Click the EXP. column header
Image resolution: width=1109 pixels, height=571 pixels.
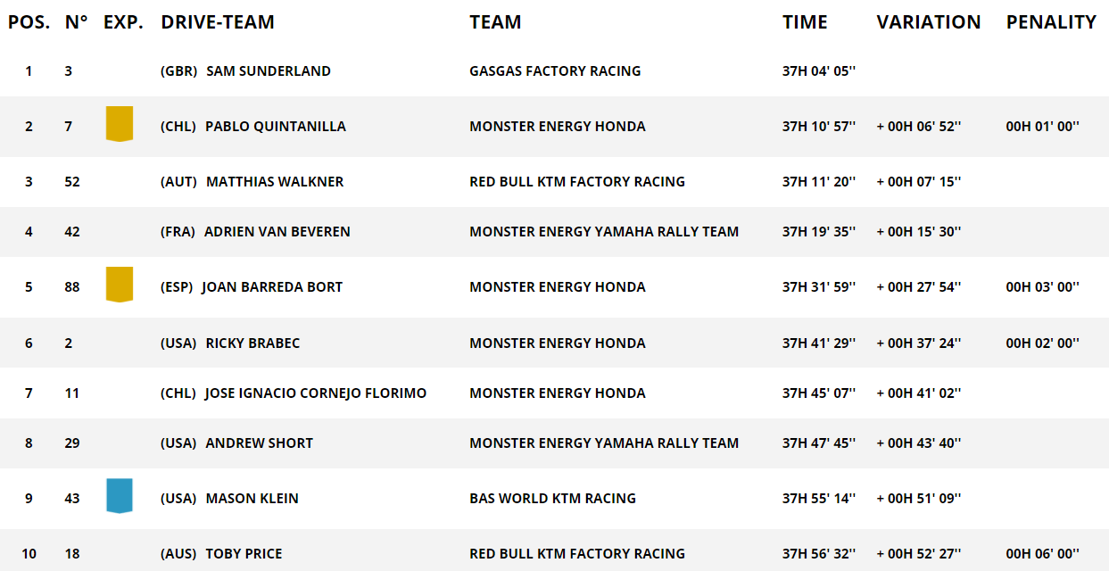[x=123, y=22]
